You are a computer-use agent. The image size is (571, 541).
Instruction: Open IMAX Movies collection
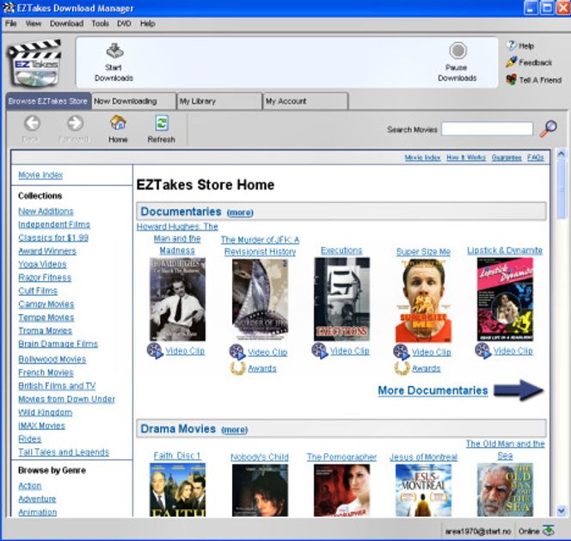click(x=42, y=426)
